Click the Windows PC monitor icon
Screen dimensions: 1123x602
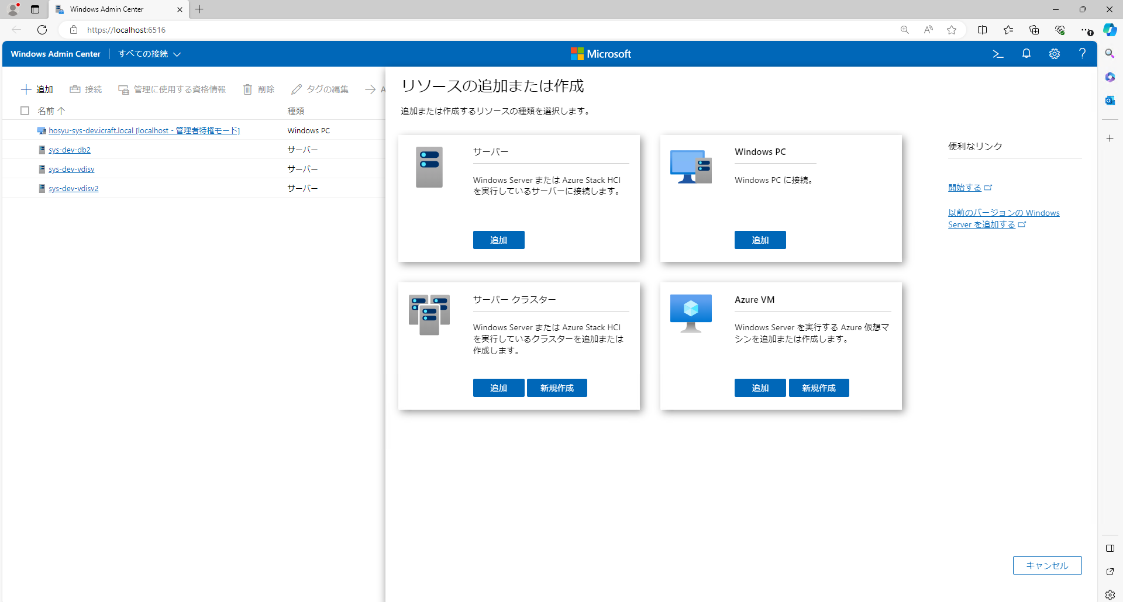[691, 167]
